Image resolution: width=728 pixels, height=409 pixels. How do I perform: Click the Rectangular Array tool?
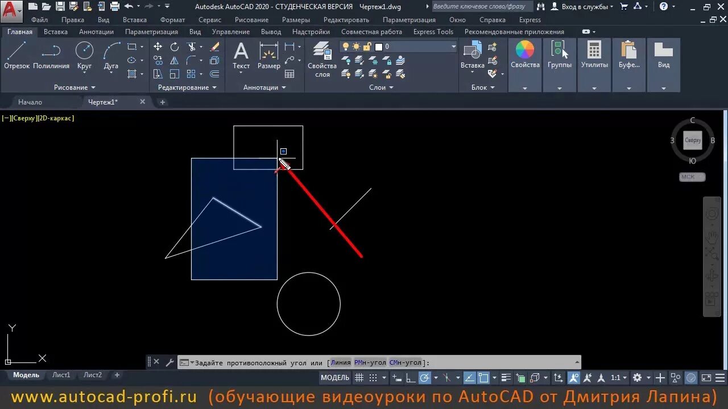(191, 74)
